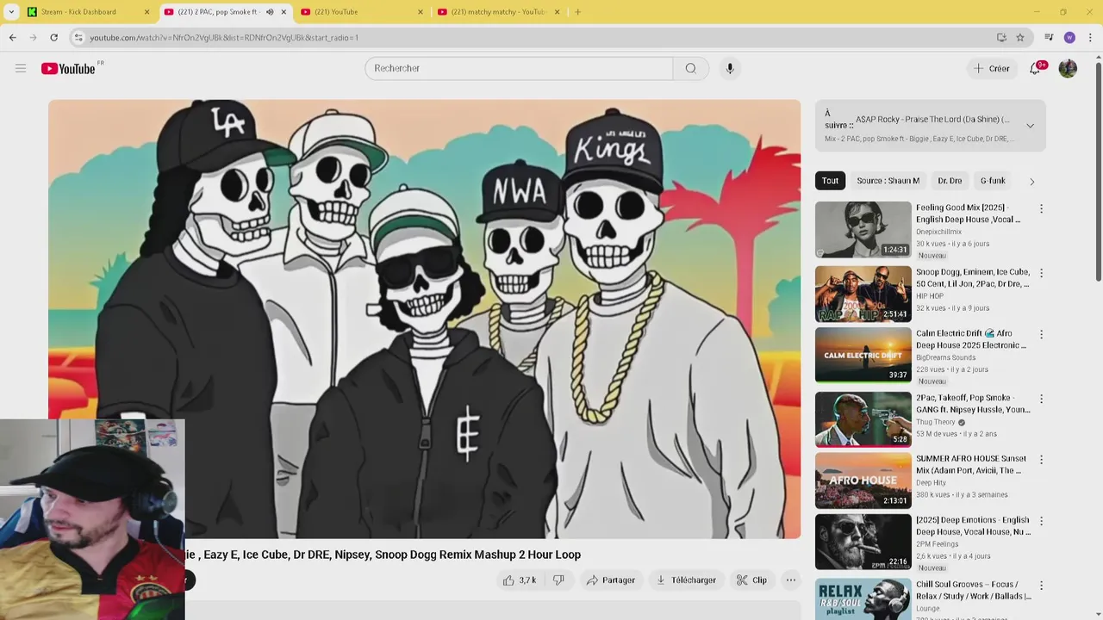Viewport: 1103px width, 620px height.
Task: Show more filter chips with the arrow
Action: [x=1031, y=182]
